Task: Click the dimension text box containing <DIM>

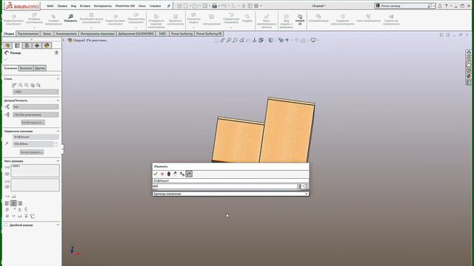Action: pos(35,171)
